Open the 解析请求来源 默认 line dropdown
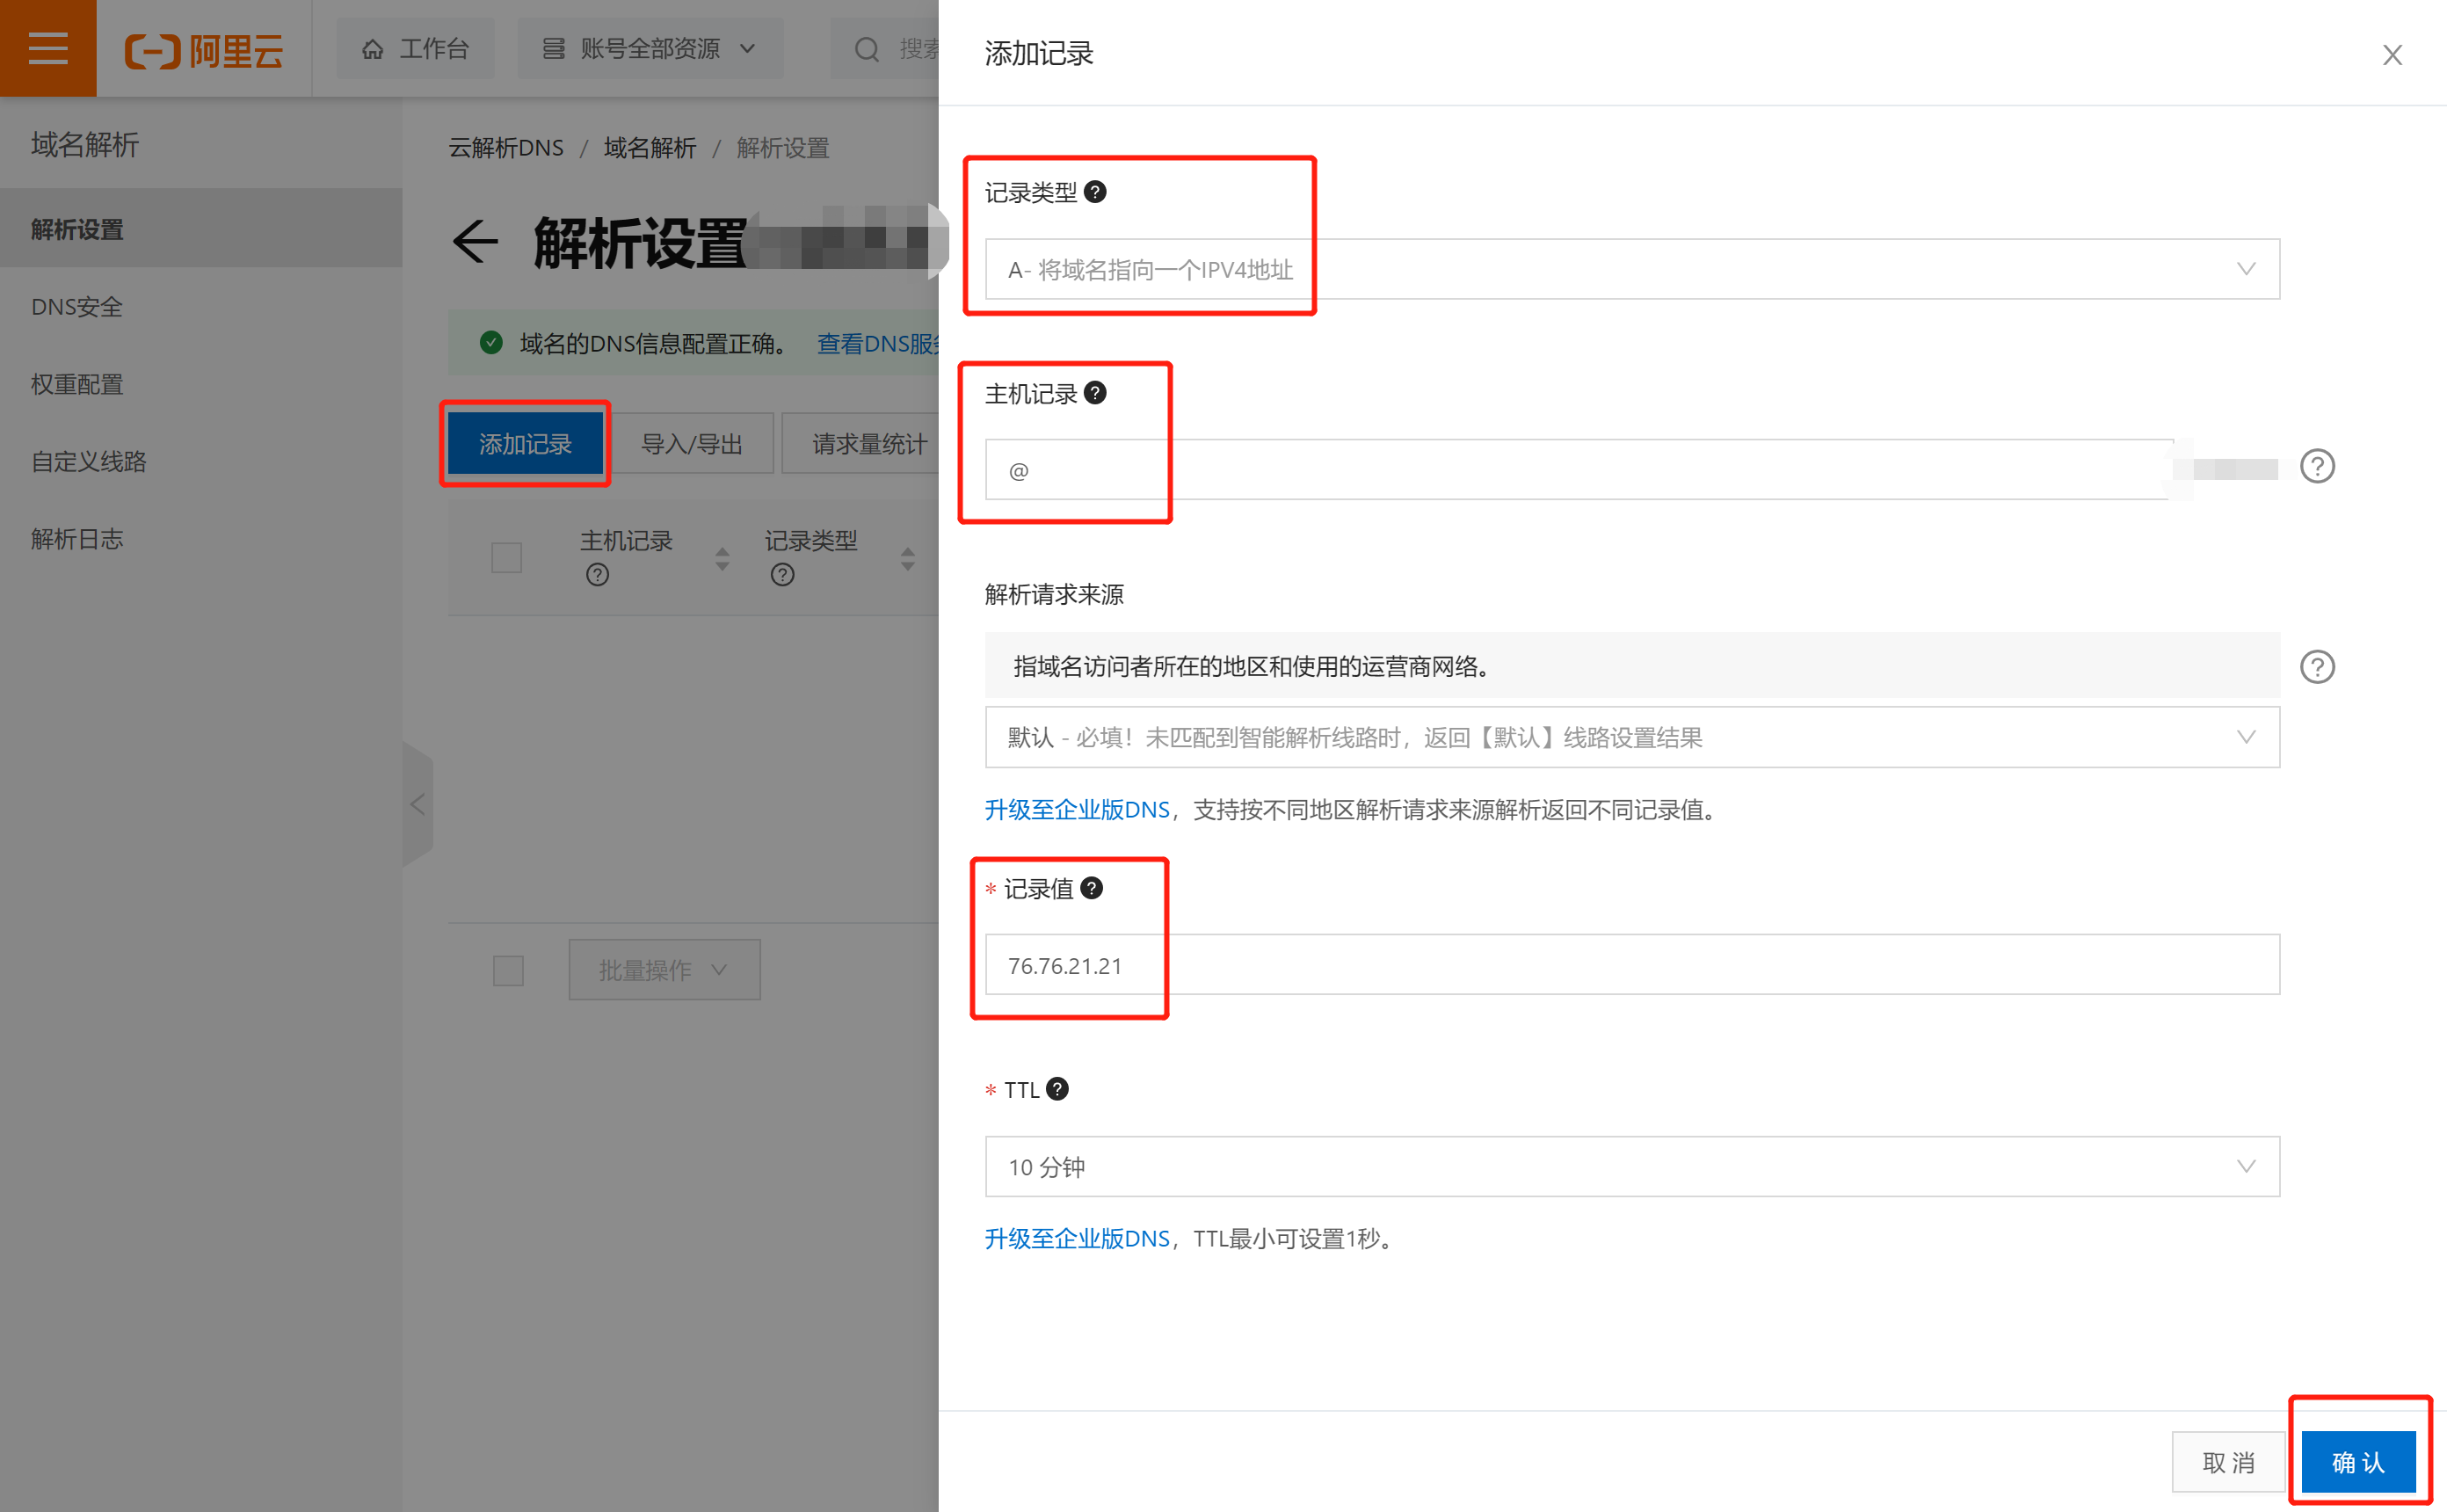 (x=1631, y=738)
